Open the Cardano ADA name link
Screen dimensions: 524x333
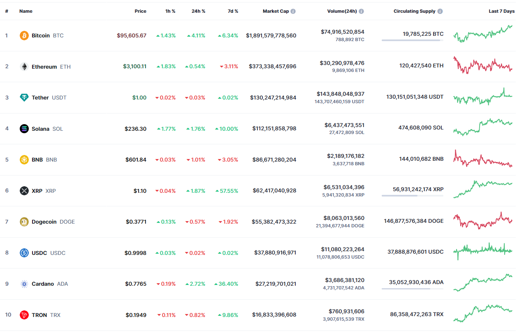point(50,284)
